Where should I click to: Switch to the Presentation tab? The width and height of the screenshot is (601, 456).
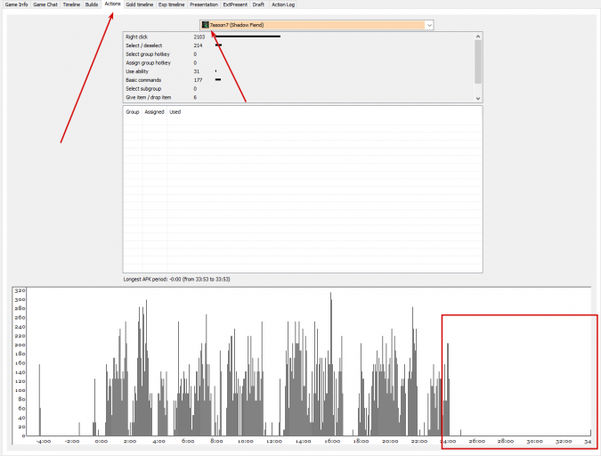[204, 4]
